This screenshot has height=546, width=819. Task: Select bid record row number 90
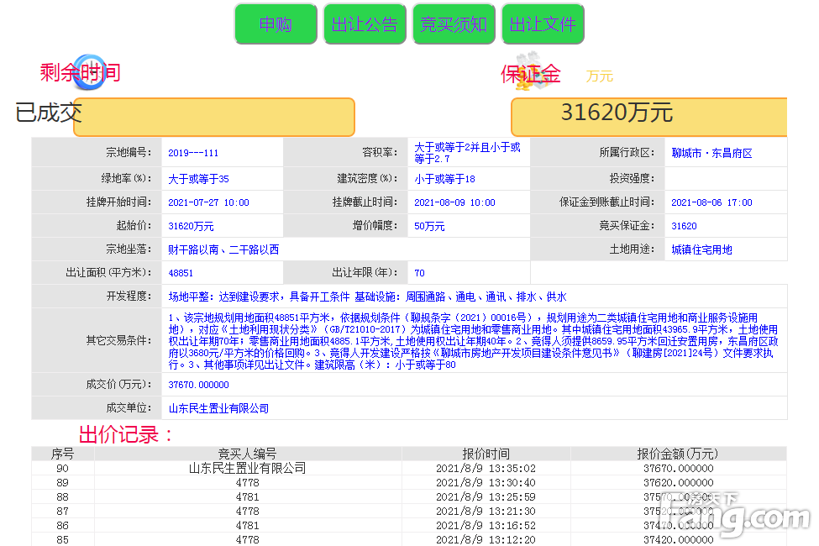point(63,469)
